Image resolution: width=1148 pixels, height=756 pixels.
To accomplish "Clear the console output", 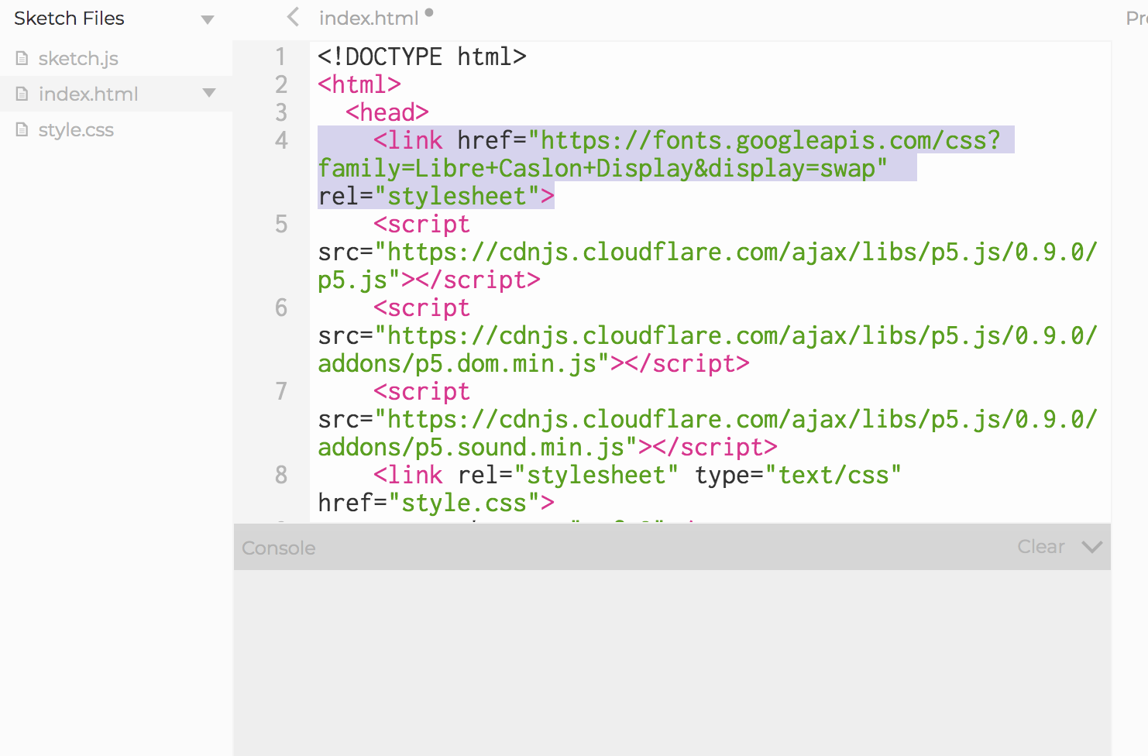I will point(1040,547).
